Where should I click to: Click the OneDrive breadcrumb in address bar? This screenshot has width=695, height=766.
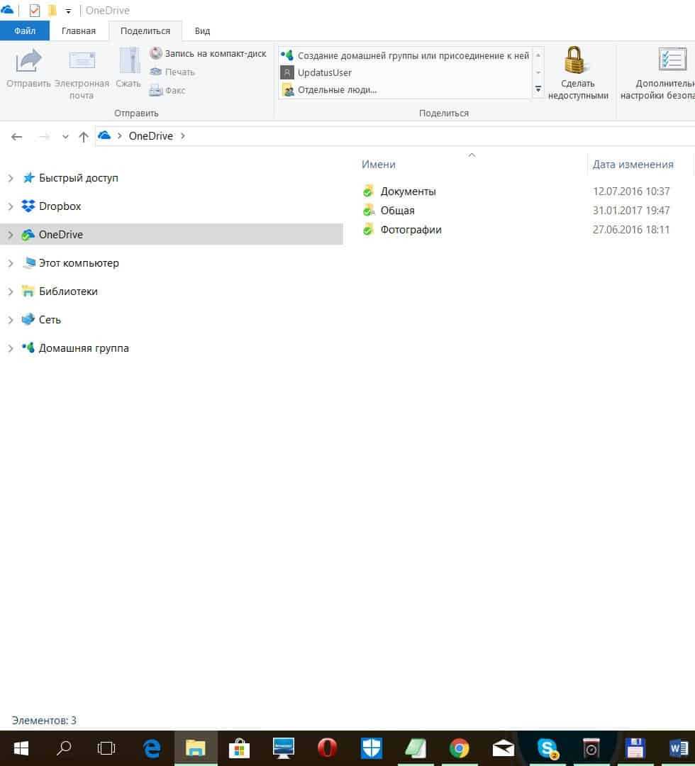click(151, 135)
